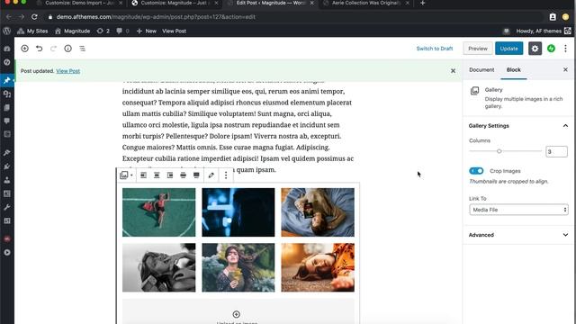
Task: Open Tools wrench icon in the admin sidebar
Action: [7, 207]
